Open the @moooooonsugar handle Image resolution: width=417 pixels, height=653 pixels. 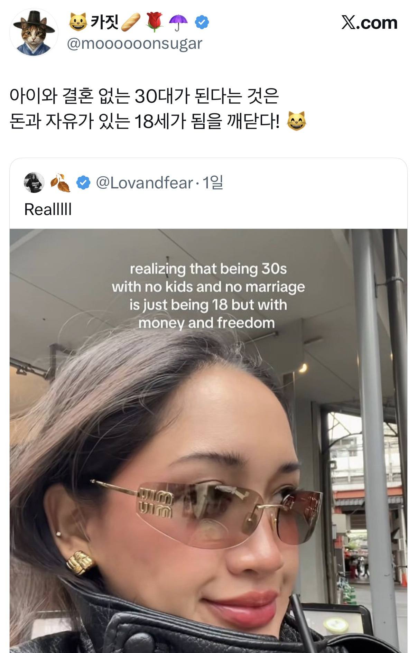135,44
